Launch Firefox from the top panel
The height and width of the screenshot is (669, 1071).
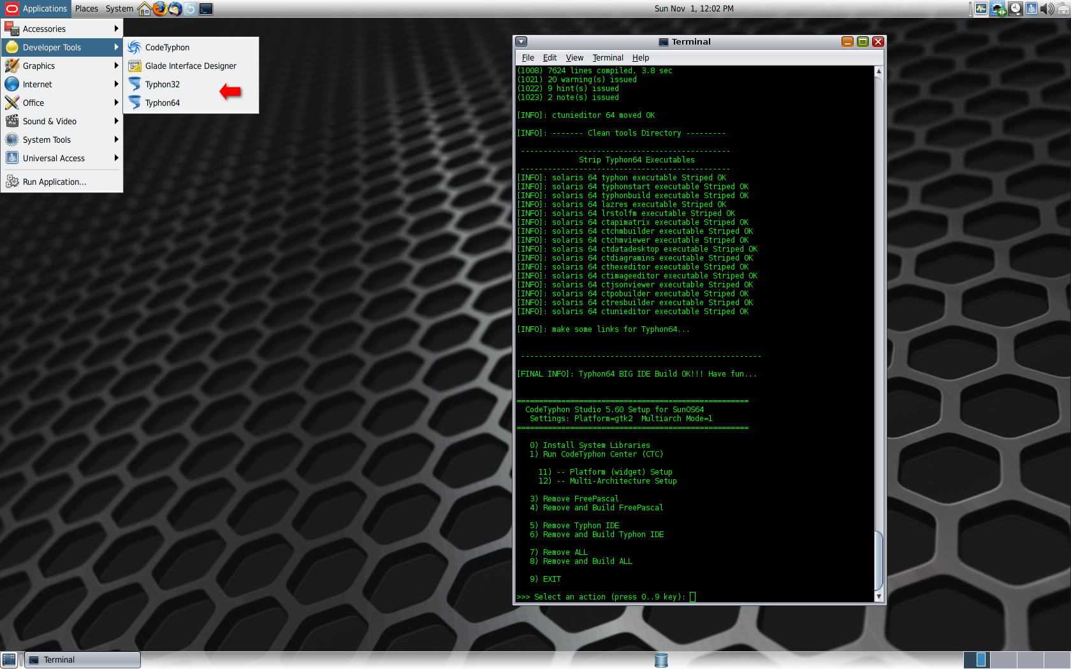(160, 9)
